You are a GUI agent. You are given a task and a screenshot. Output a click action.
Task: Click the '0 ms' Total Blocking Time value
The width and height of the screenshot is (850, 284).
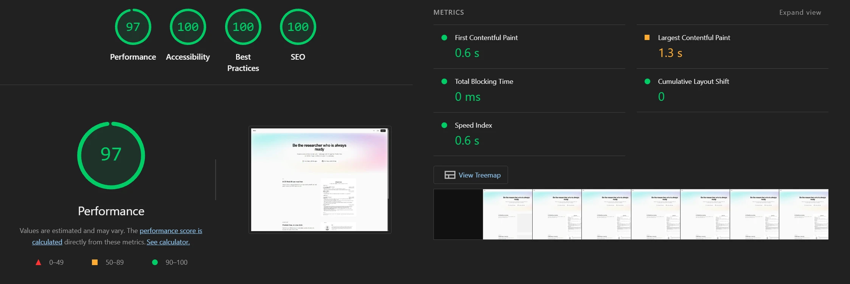(x=468, y=97)
